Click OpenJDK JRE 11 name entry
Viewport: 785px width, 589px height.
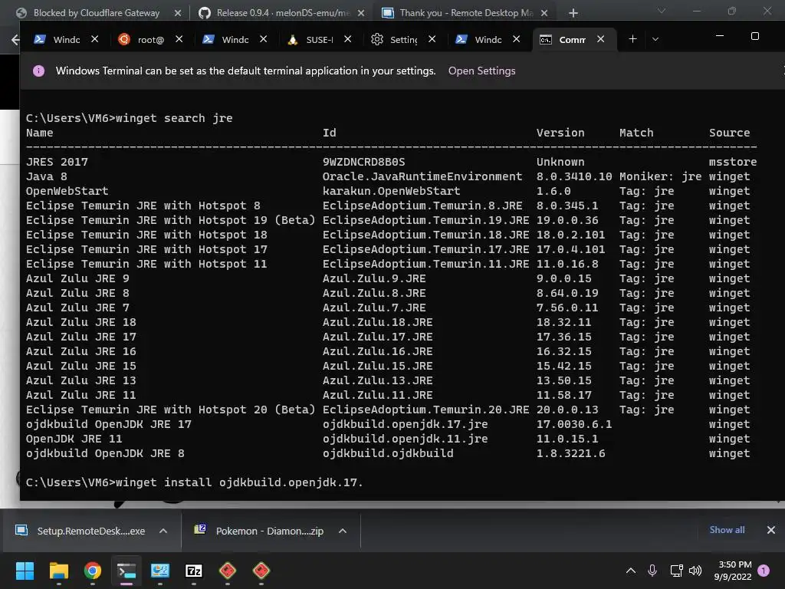(x=74, y=439)
